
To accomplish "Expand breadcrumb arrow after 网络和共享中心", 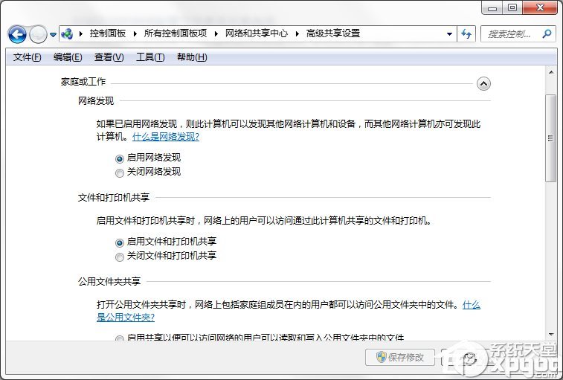I will coord(297,33).
